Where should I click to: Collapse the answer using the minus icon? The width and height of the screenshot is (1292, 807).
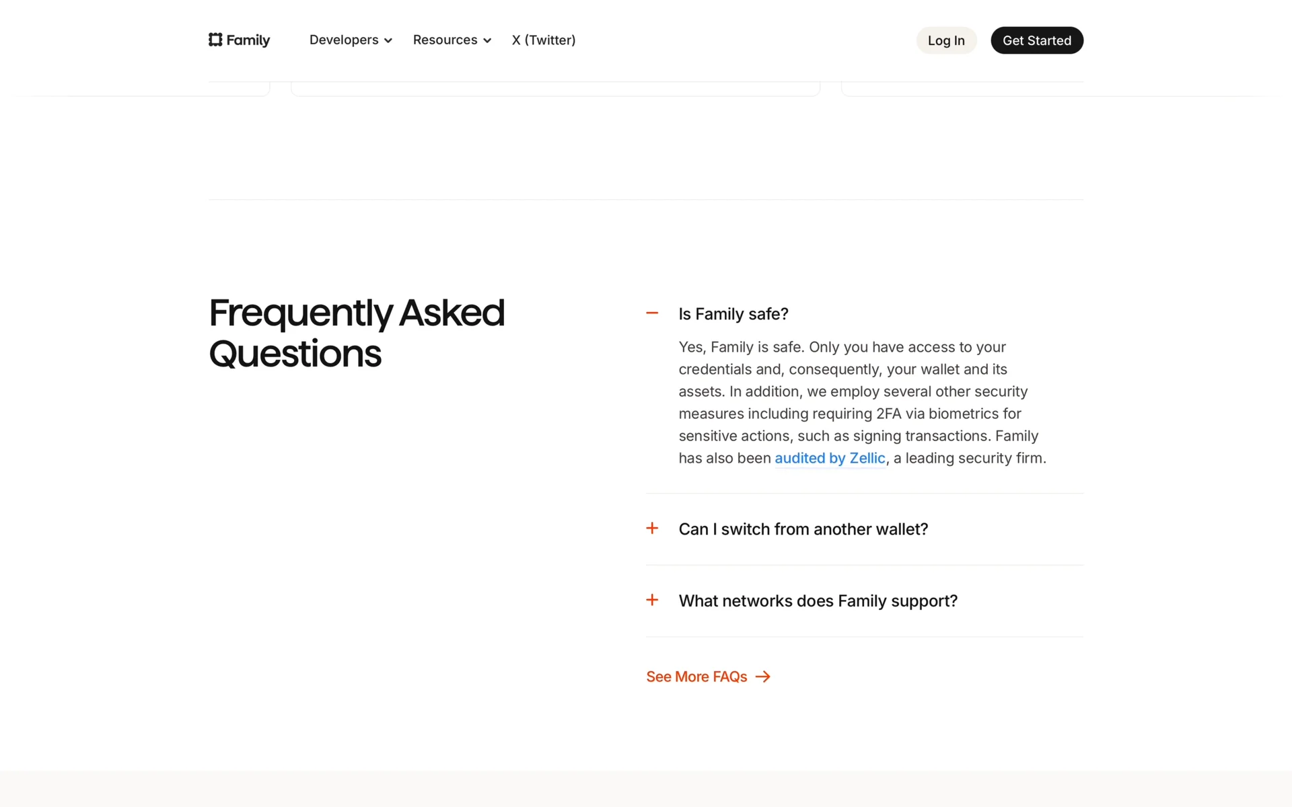(652, 313)
